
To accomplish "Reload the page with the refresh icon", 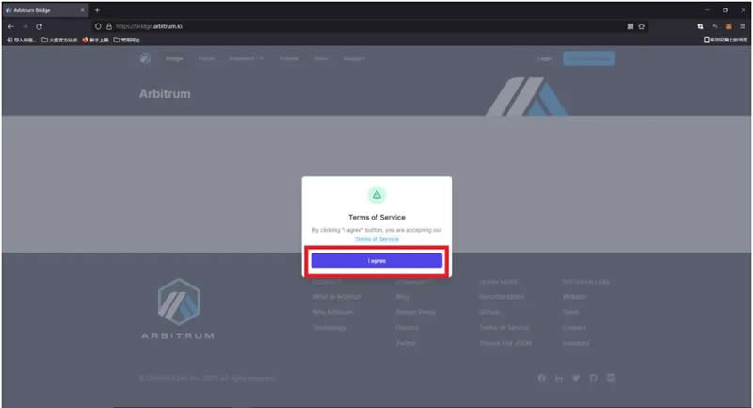I will pos(39,26).
